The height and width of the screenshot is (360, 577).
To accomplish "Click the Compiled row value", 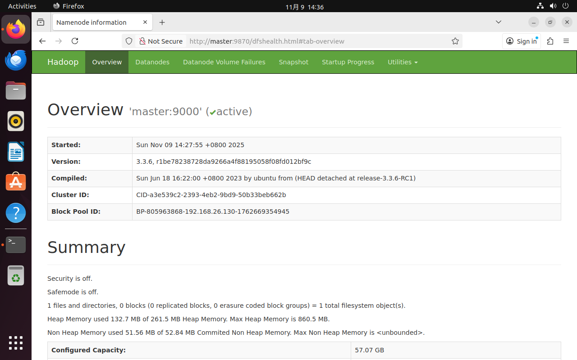I will point(276,178).
